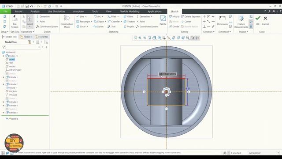Open the Chamfer tool dropdown arrow
282x159 pixels.
[122, 22]
